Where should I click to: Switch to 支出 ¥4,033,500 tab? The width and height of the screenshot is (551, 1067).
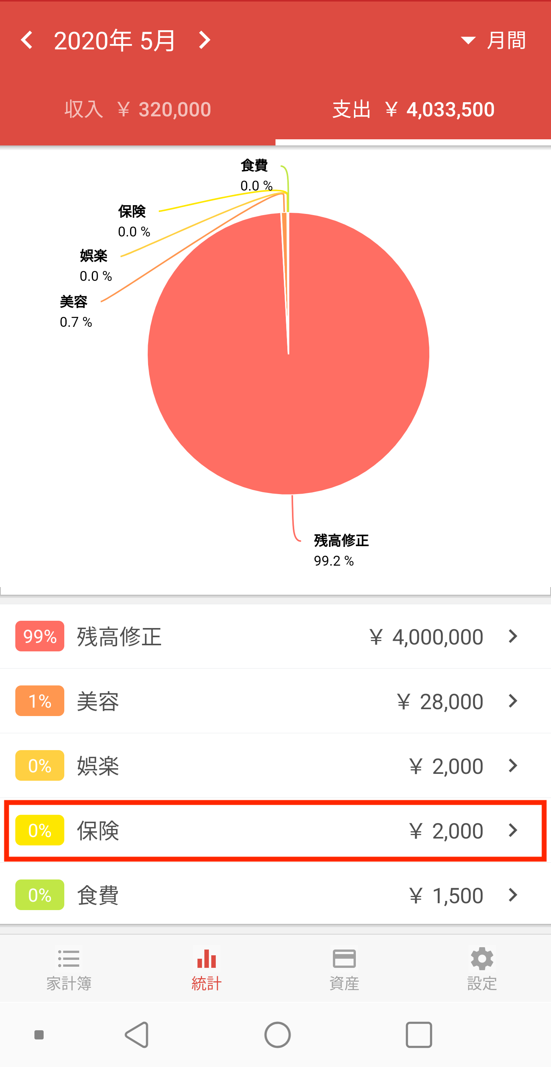413,109
